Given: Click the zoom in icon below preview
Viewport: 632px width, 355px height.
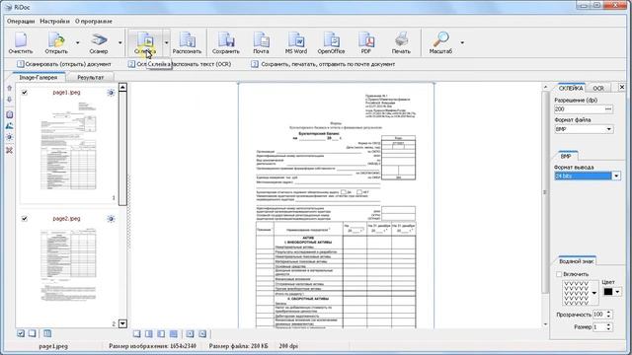Looking at the screenshot, I should (190, 333).
